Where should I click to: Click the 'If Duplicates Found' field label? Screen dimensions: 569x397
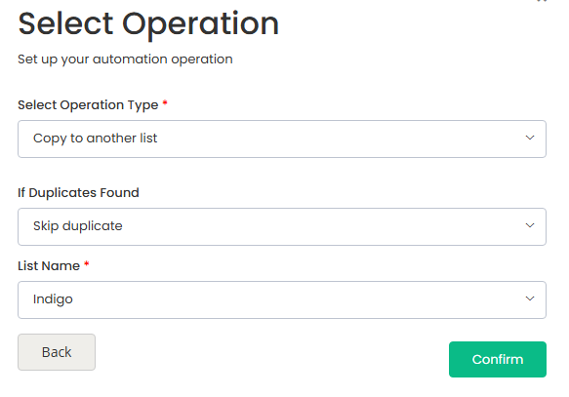click(78, 193)
